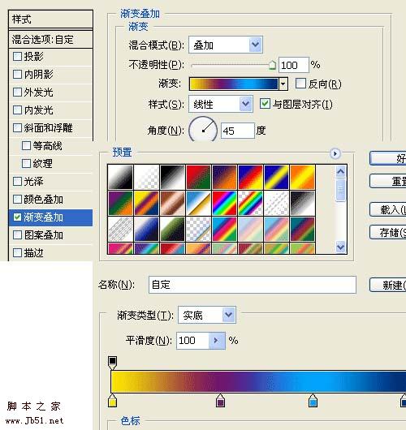The image size is (406, 430).
Task: Enable the 投影 drop shadow checkbox
Action: [18, 57]
